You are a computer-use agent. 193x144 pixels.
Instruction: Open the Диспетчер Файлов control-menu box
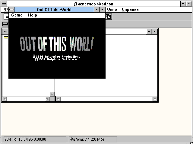pyautogui.click(x=4, y=4)
